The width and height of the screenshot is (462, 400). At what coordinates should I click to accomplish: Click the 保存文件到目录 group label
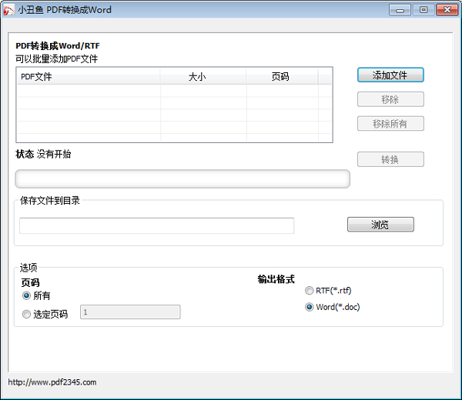pos(50,201)
